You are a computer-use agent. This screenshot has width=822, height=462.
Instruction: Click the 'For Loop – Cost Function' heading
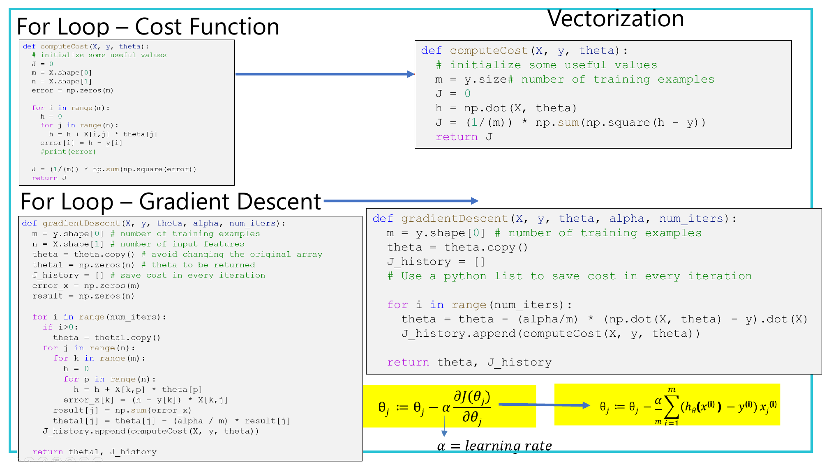click(148, 27)
